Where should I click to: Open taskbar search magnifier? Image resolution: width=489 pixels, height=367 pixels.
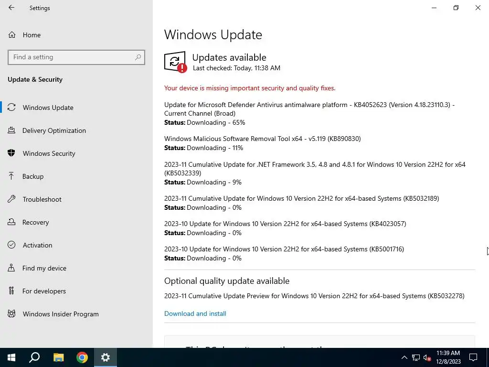click(x=34, y=357)
